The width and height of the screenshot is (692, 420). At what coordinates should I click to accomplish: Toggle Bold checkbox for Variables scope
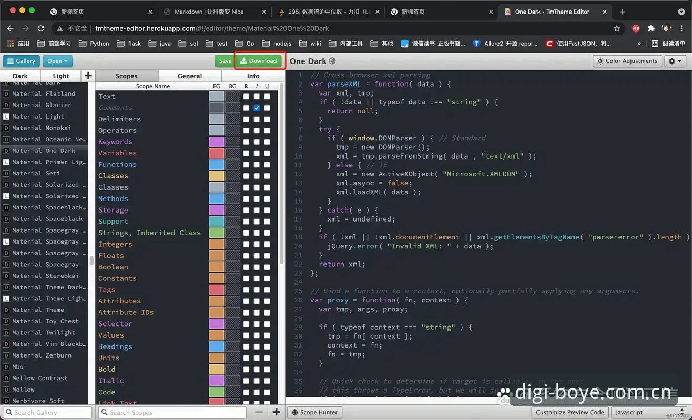pos(246,153)
